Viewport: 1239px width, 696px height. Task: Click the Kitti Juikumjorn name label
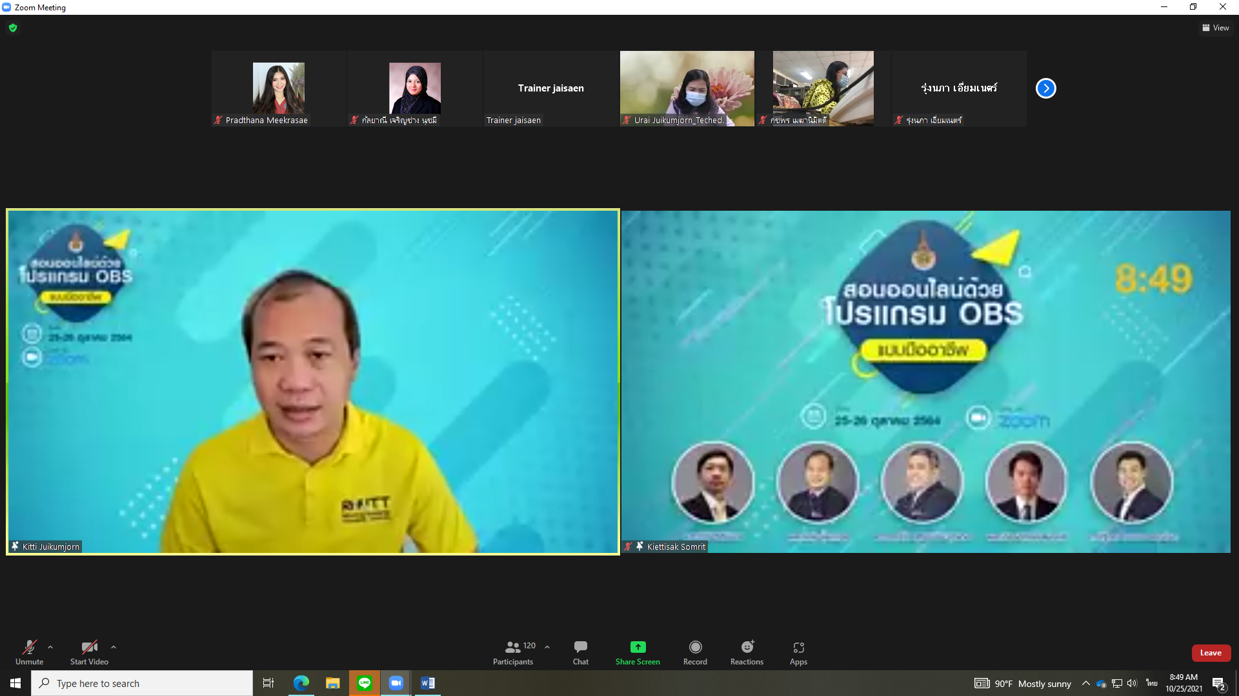(51, 546)
